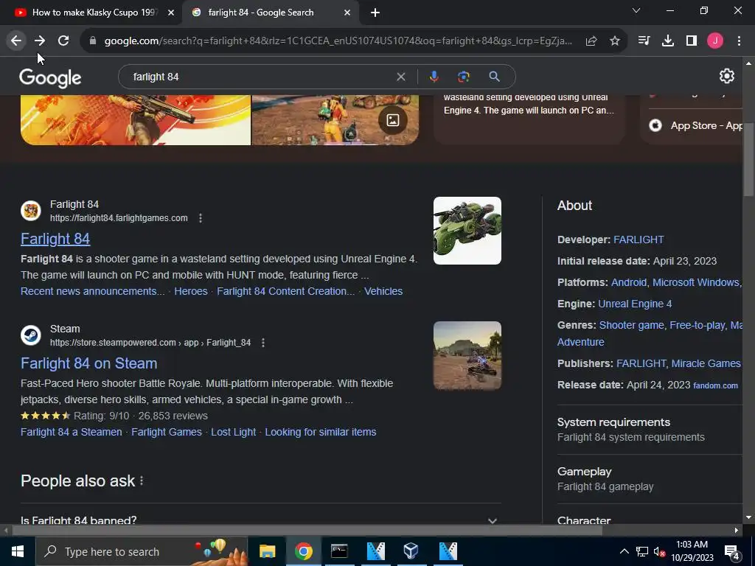Open Command Prompt from taskbar
This screenshot has height=566, width=755.
pos(339,551)
